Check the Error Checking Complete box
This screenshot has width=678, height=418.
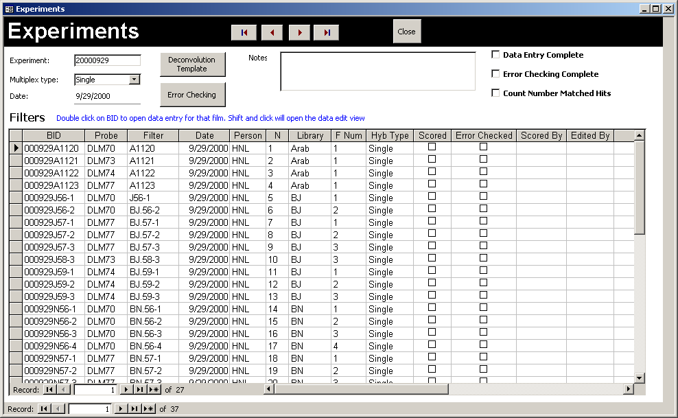tap(495, 74)
